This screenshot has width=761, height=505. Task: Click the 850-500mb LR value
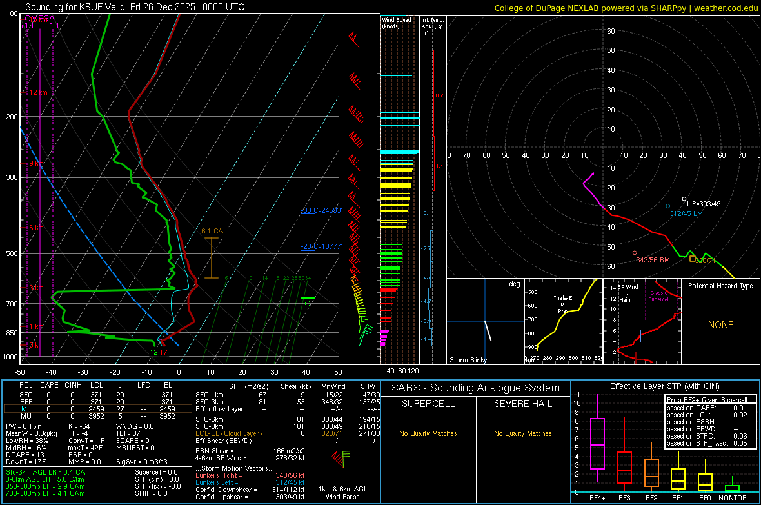(x=45, y=486)
